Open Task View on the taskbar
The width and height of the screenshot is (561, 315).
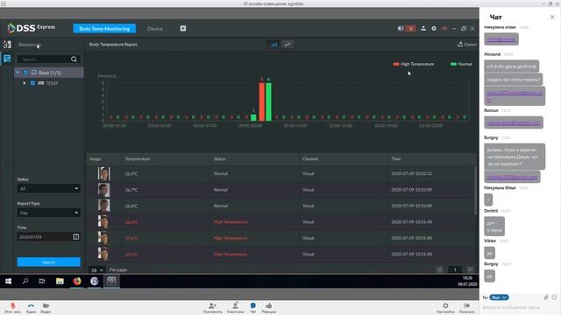[42, 281]
